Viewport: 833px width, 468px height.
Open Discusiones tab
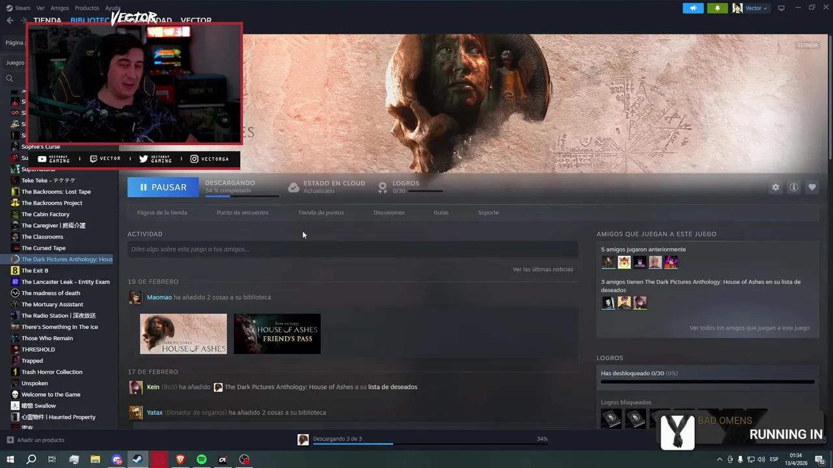pyautogui.click(x=389, y=213)
